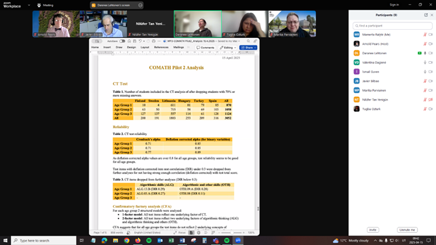Viewport: 436px width, 245px height.
Task: Switch to the Design ribbon tab
Action: (x=132, y=48)
